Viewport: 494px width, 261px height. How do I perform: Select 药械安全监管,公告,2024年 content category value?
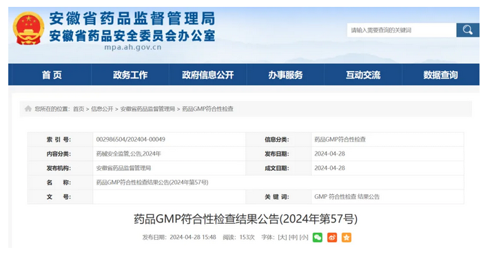(129, 154)
